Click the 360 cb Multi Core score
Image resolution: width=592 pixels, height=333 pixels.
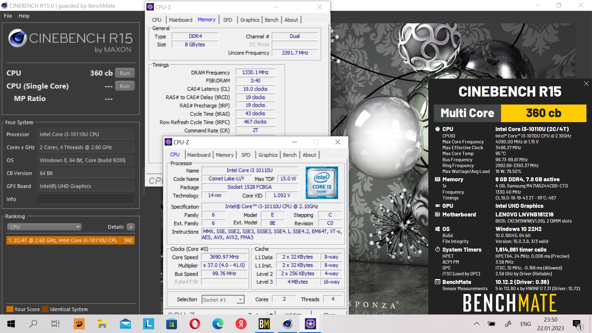click(543, 113)
